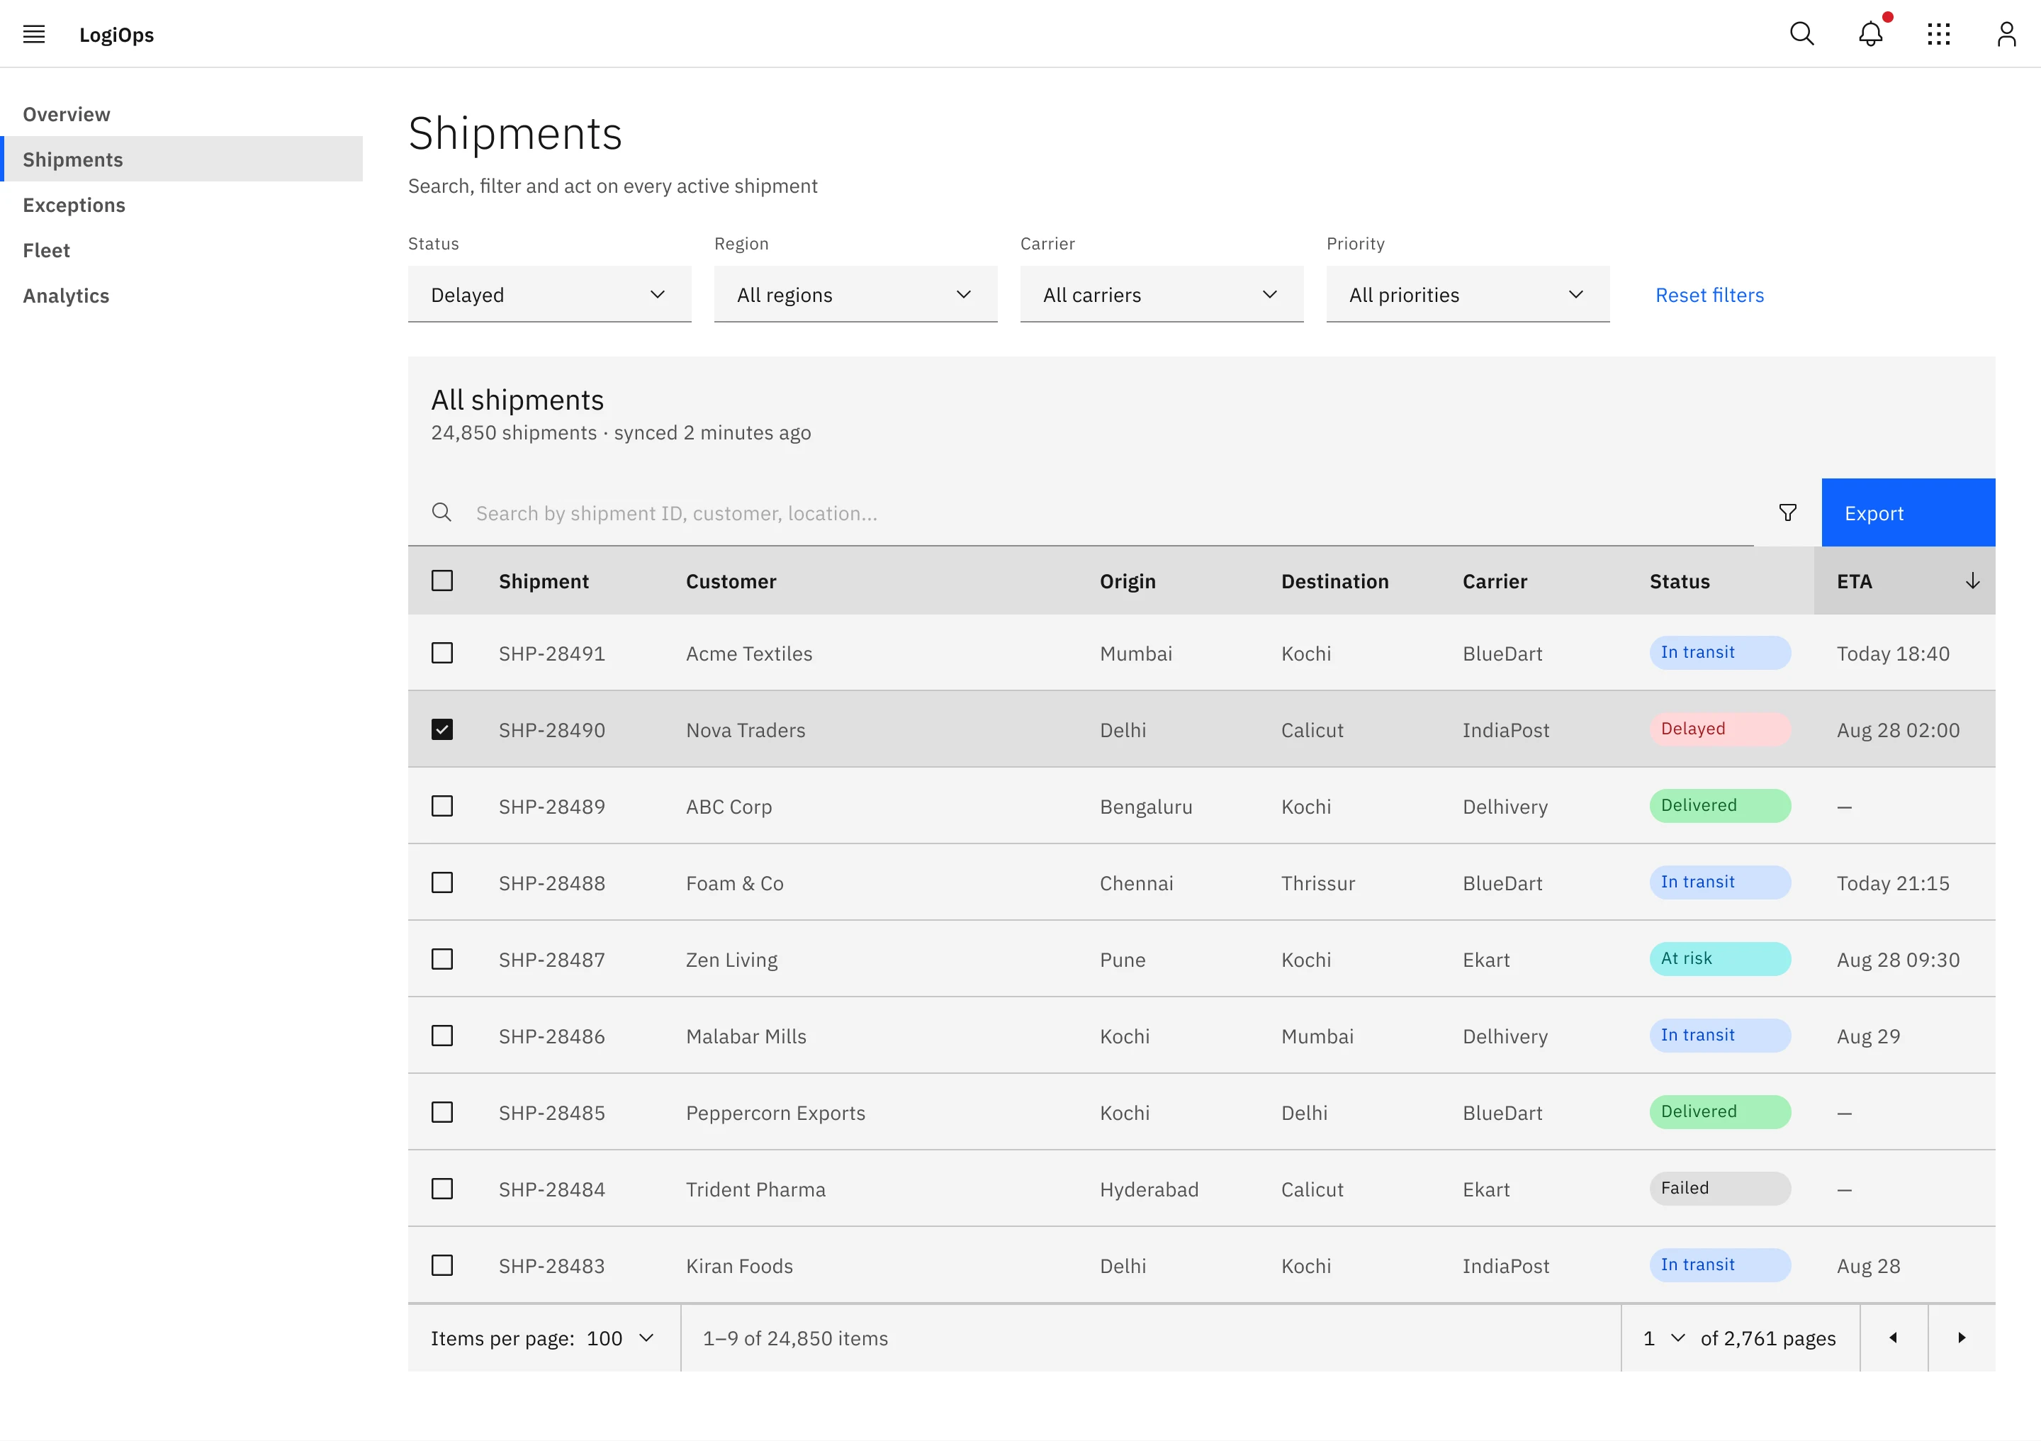
Task: Sort by the Destination column header
Action: [x=1334, y=581]
